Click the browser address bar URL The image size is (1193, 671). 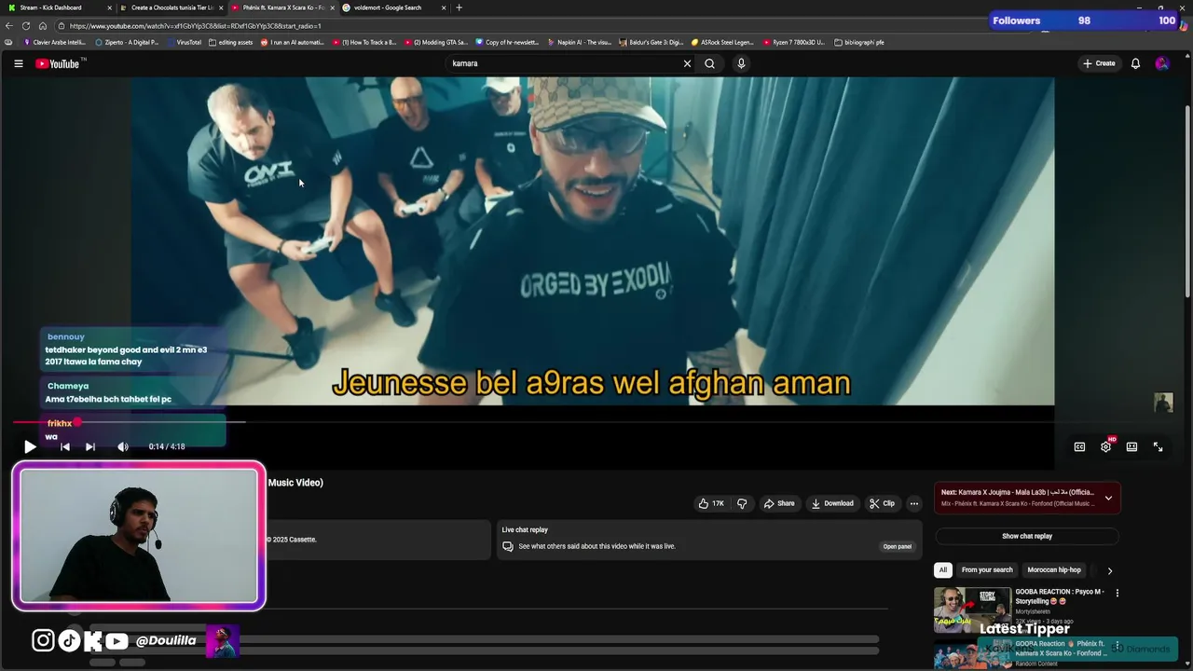tap(196, 26)
